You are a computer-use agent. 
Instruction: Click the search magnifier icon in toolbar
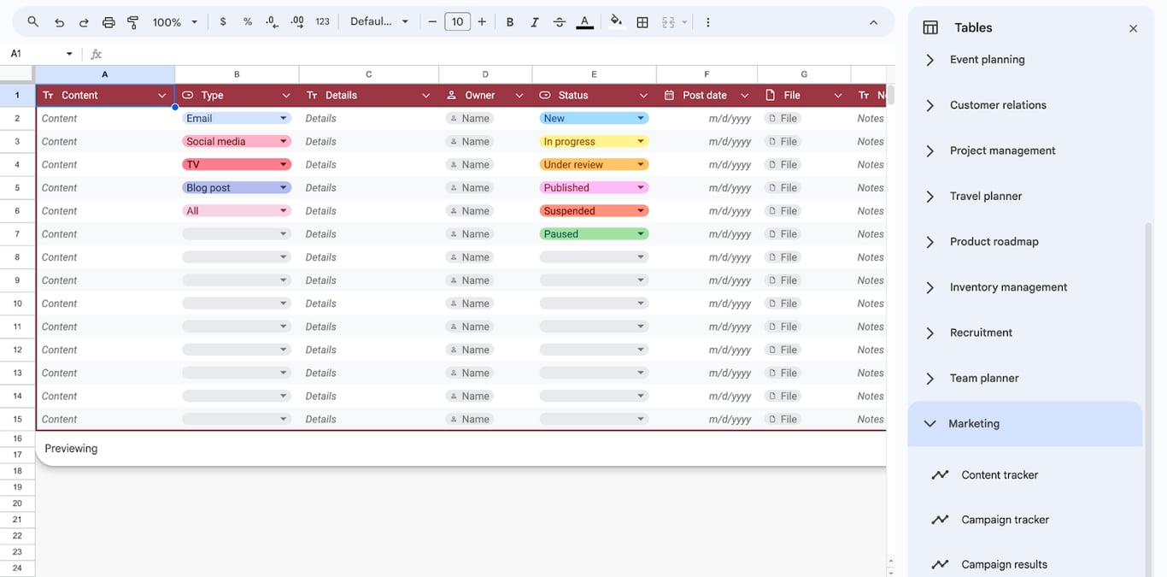click(32, 22)
